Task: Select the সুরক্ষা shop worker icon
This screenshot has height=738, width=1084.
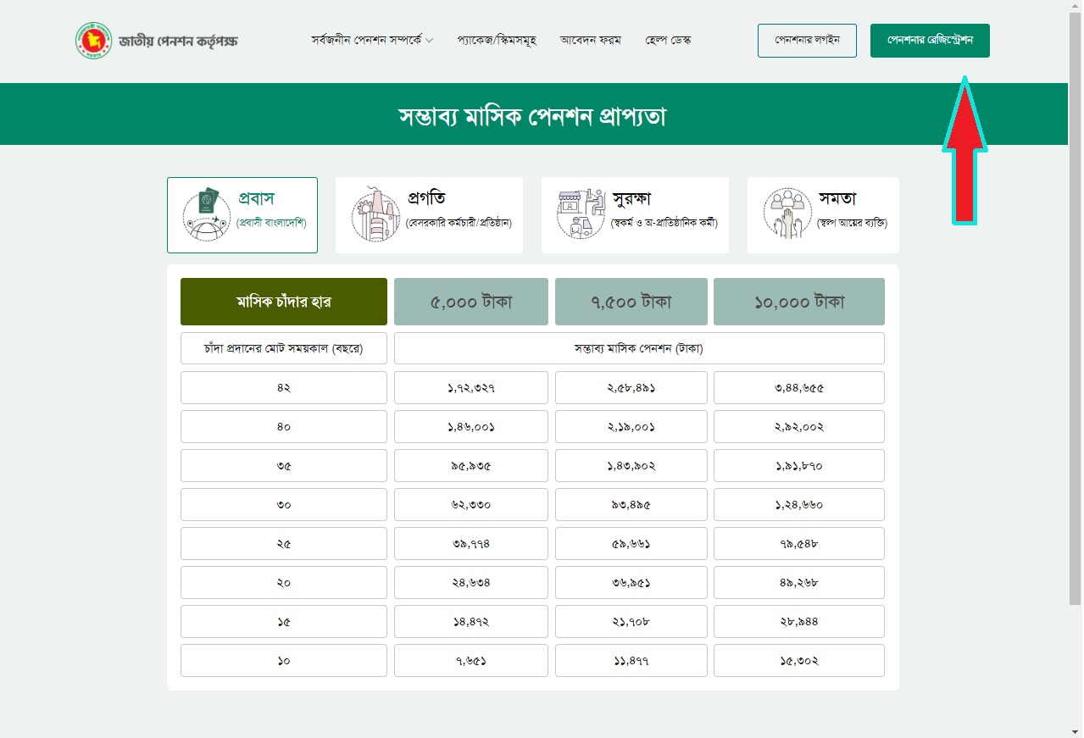Action: click(x=581, y=214)
